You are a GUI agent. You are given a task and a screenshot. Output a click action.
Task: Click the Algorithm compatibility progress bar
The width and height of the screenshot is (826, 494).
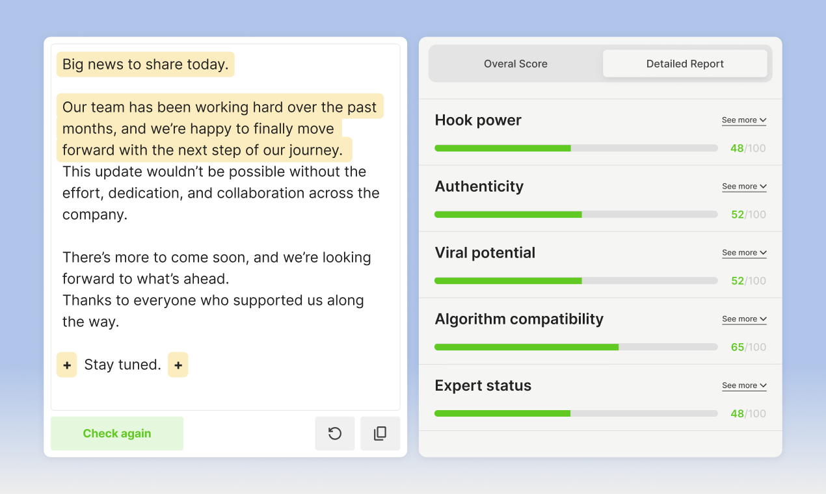tap(576, 346)
